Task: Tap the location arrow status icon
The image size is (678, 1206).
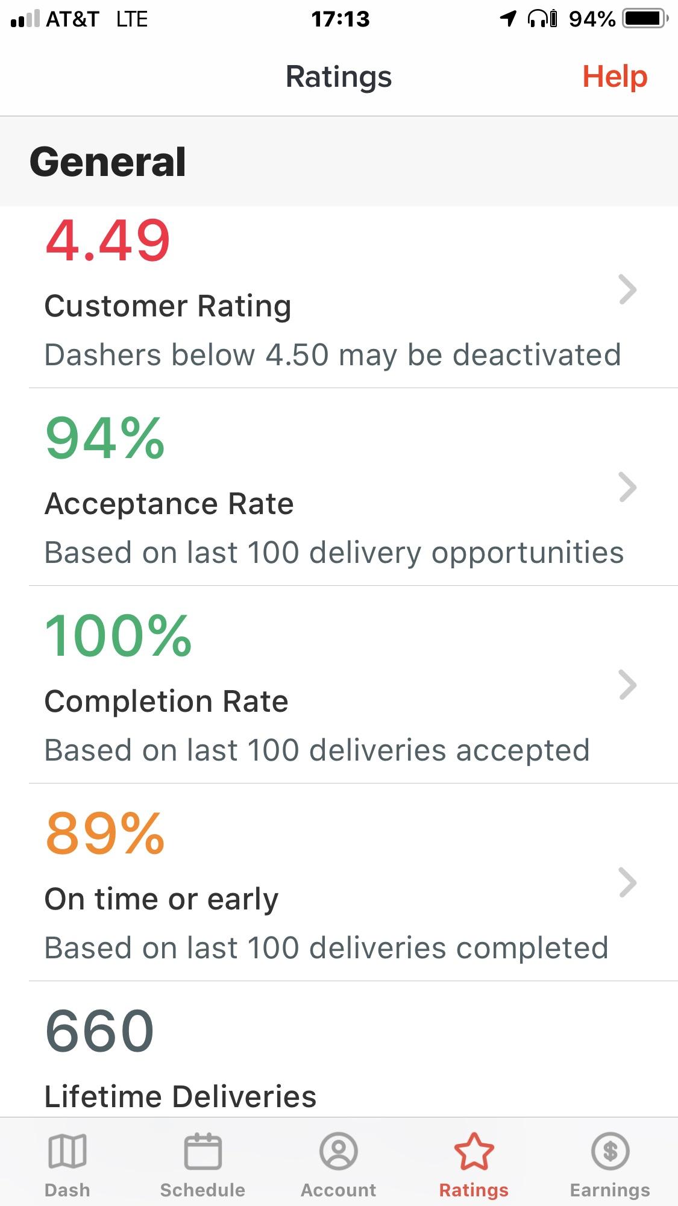Action: point(508,19)
